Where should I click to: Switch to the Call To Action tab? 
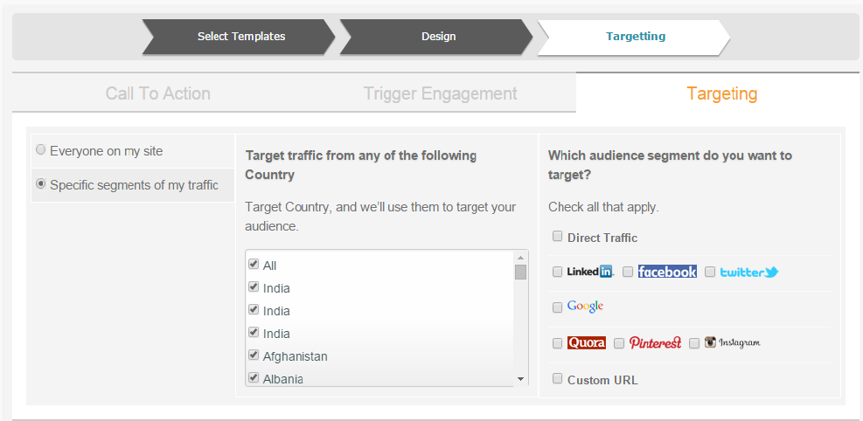tap(158, 93)
